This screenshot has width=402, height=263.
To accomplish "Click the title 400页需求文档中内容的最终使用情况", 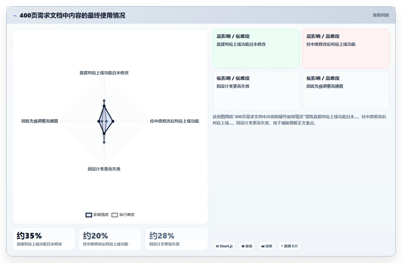I will click(72, 15).
